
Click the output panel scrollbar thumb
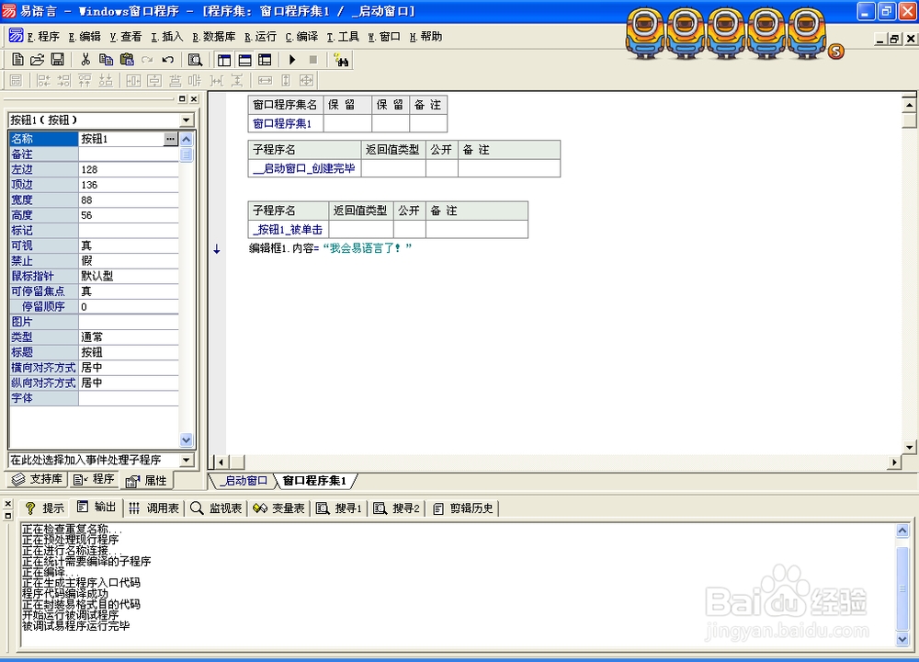[x=902, y=587]
